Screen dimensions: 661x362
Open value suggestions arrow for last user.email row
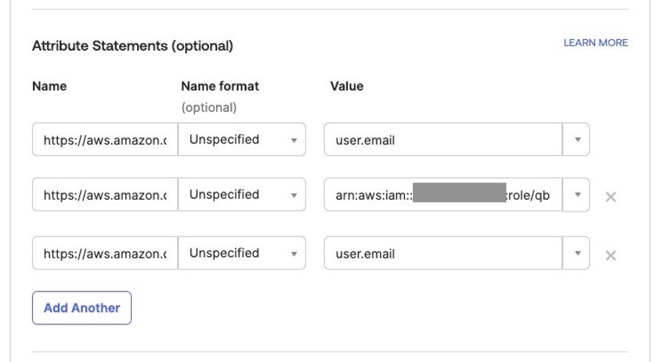576,253
